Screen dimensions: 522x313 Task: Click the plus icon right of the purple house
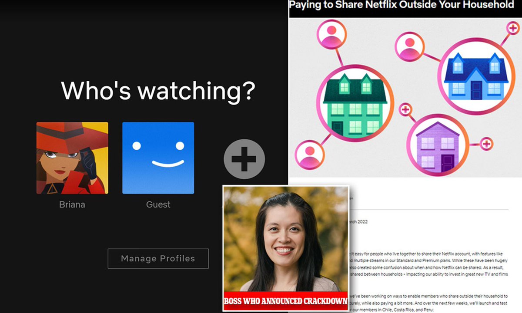pos(487,143)
